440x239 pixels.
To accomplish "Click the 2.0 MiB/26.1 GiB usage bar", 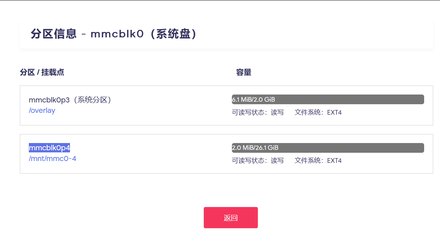I will click(328, 148).
